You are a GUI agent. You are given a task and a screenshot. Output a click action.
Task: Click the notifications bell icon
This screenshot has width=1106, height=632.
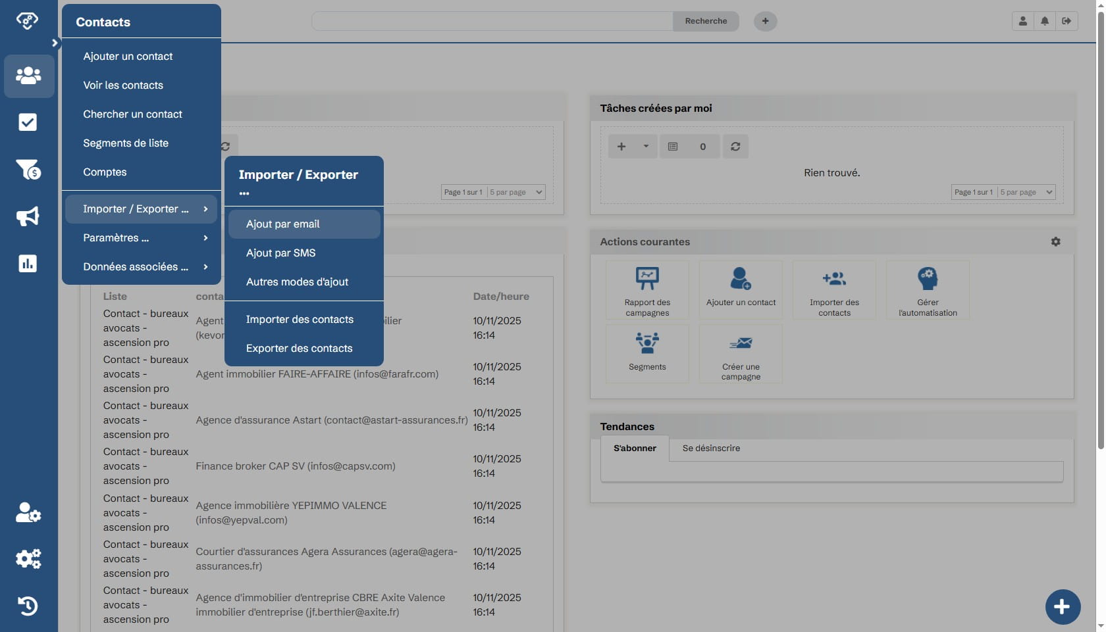point(1045,21)
